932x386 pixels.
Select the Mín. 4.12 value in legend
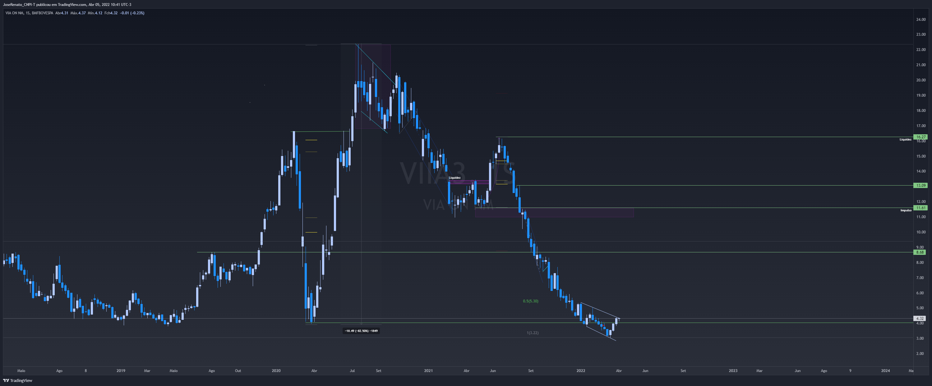point(95,13)
